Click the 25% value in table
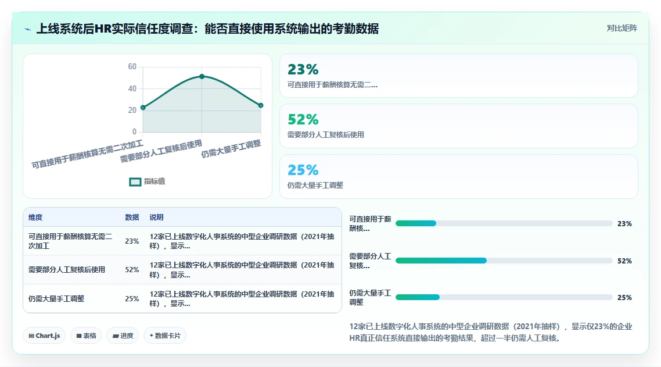Viewport: 661px width, 367px height. point(132,298)
